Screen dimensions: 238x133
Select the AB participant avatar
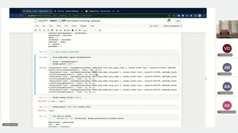click(227, 67)
